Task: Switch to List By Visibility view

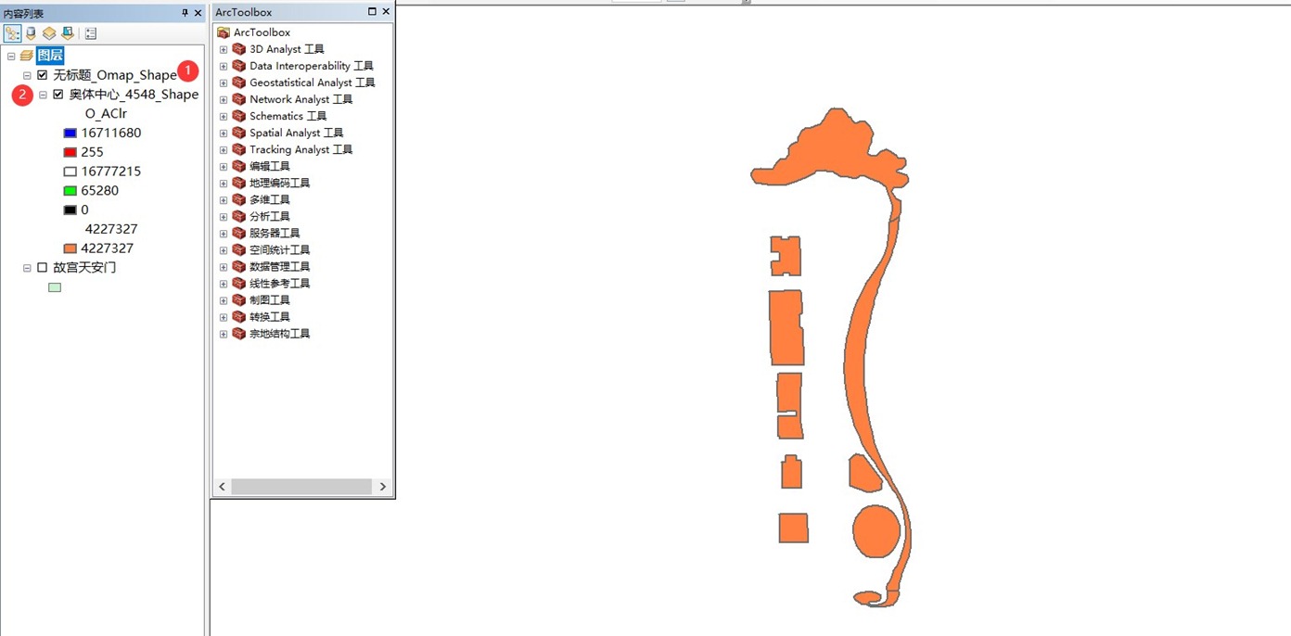Action: [49, 33]
